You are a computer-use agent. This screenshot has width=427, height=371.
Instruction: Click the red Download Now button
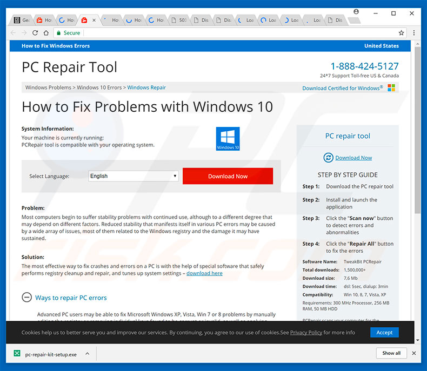pos(228,176)
